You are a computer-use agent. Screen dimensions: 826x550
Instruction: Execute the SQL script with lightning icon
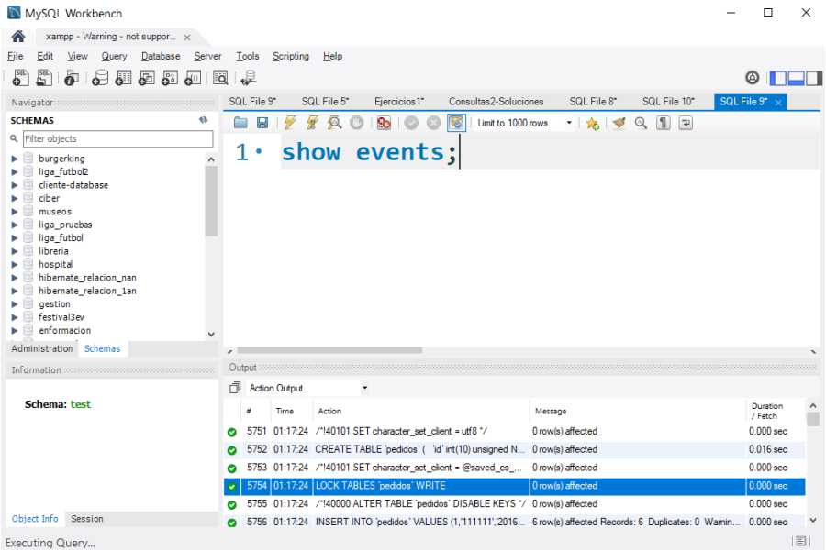point(290,123)
